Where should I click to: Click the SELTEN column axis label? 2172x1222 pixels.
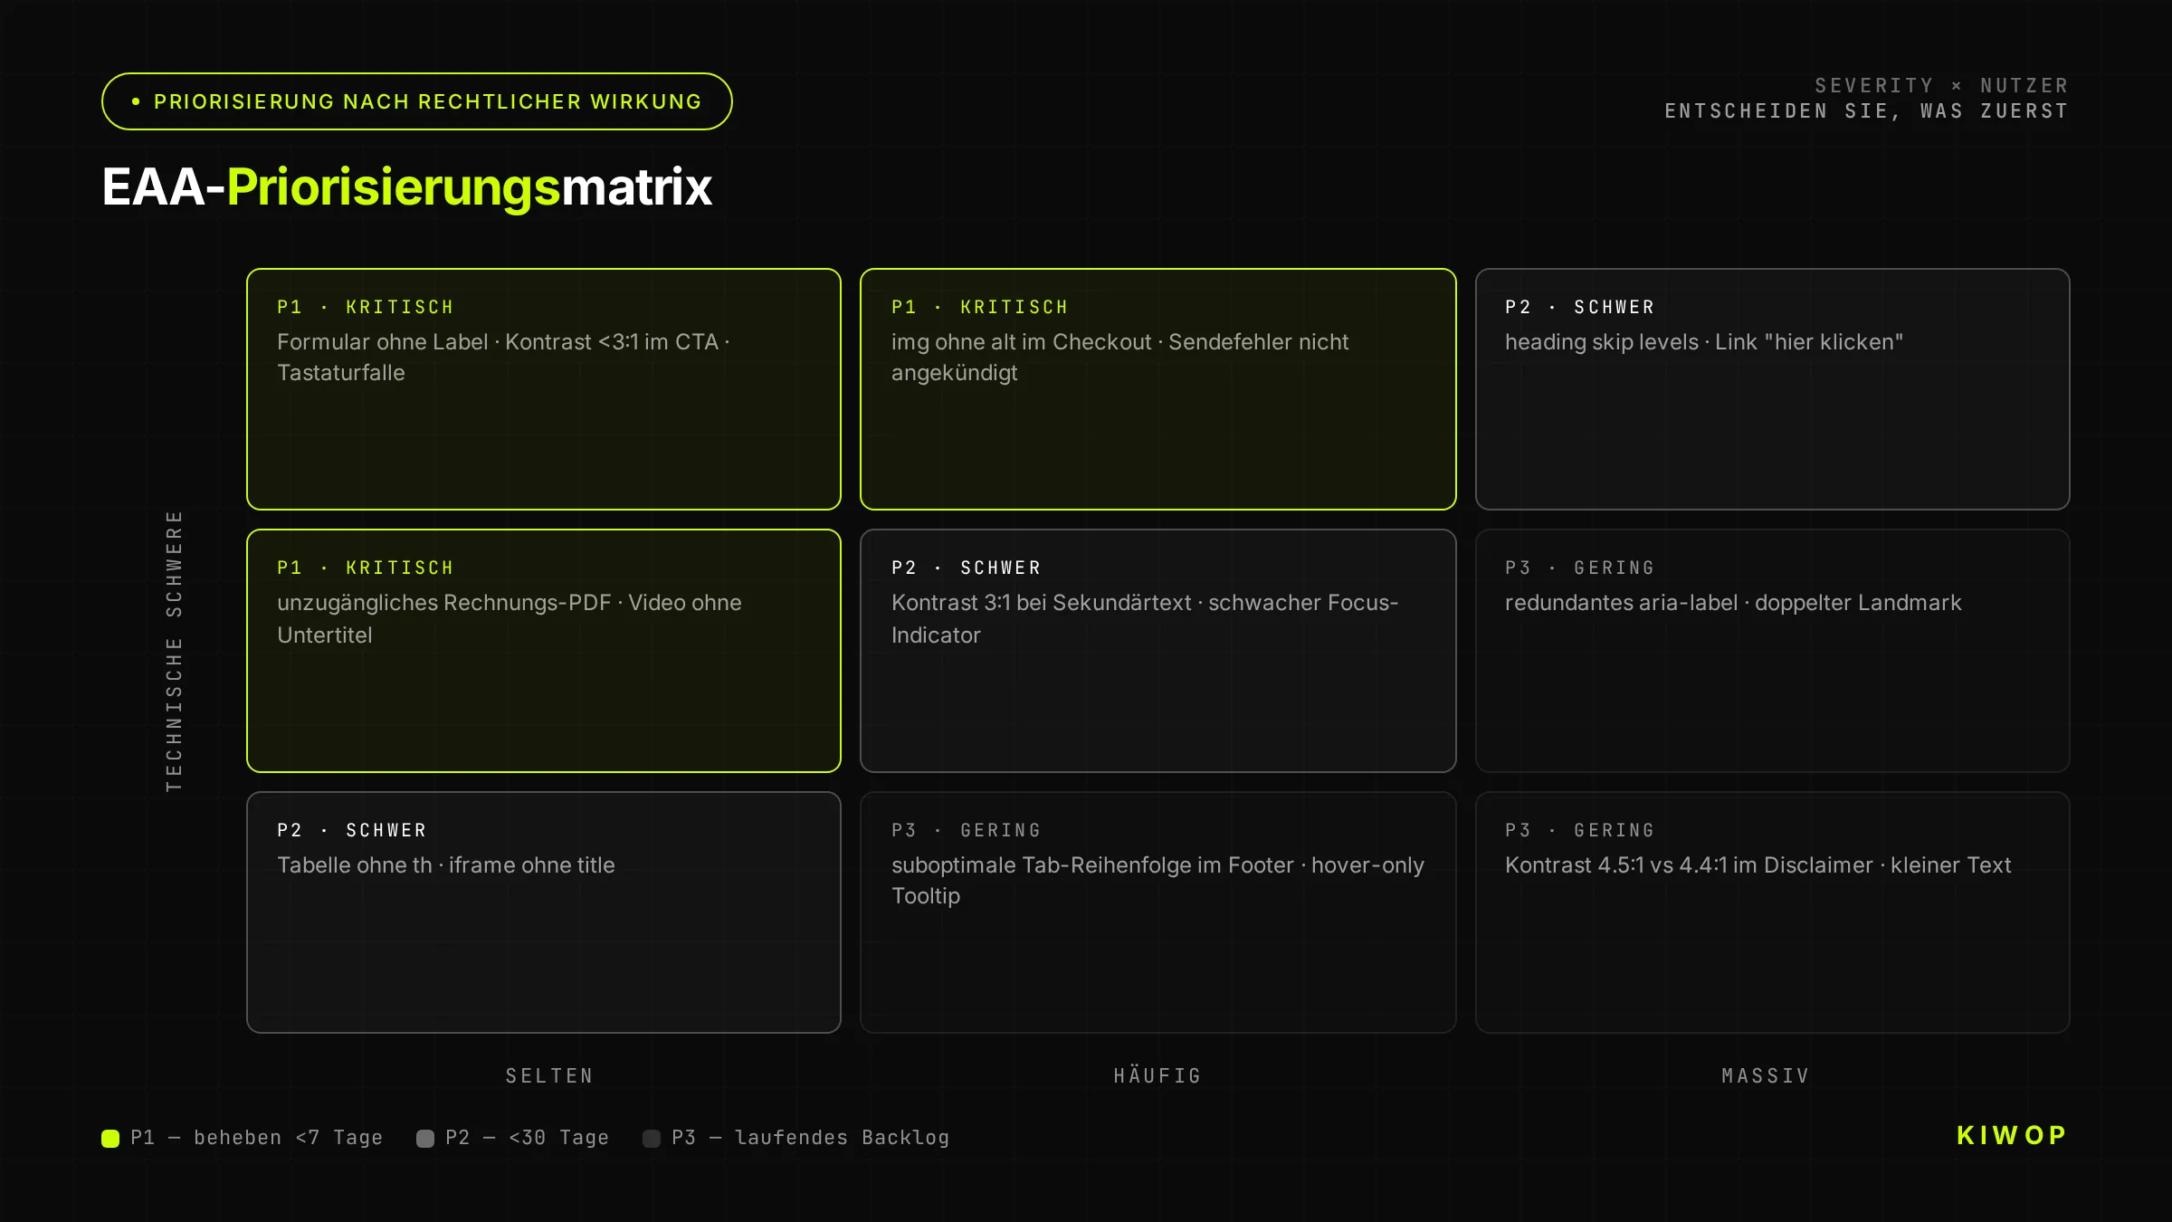[x=549, y=1076]
